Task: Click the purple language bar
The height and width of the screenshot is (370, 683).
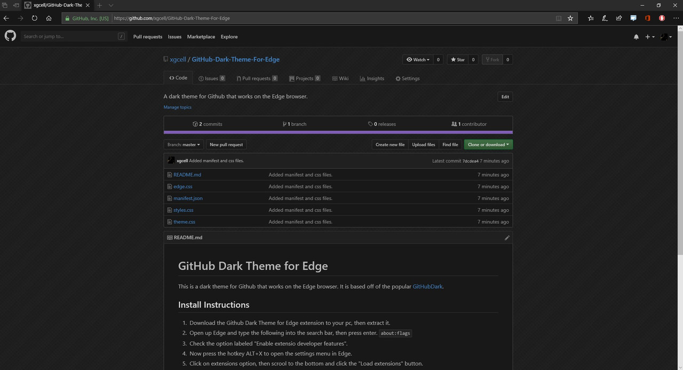Action: (x=338, y=132)
